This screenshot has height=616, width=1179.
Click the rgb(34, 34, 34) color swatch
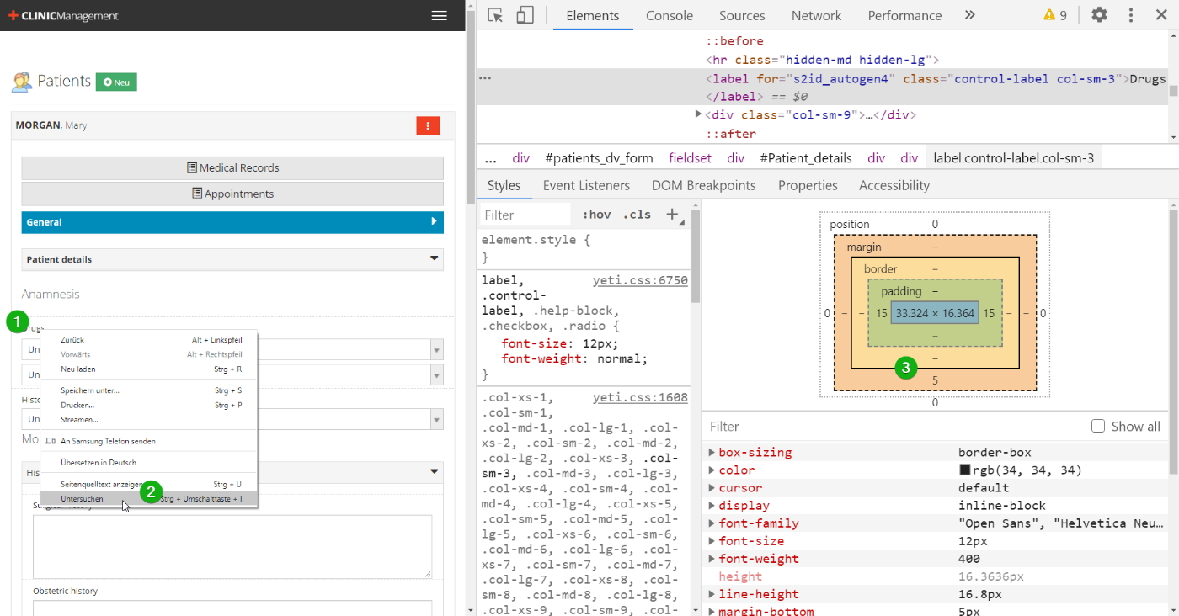pyautogui.click(x=964, y=470)
